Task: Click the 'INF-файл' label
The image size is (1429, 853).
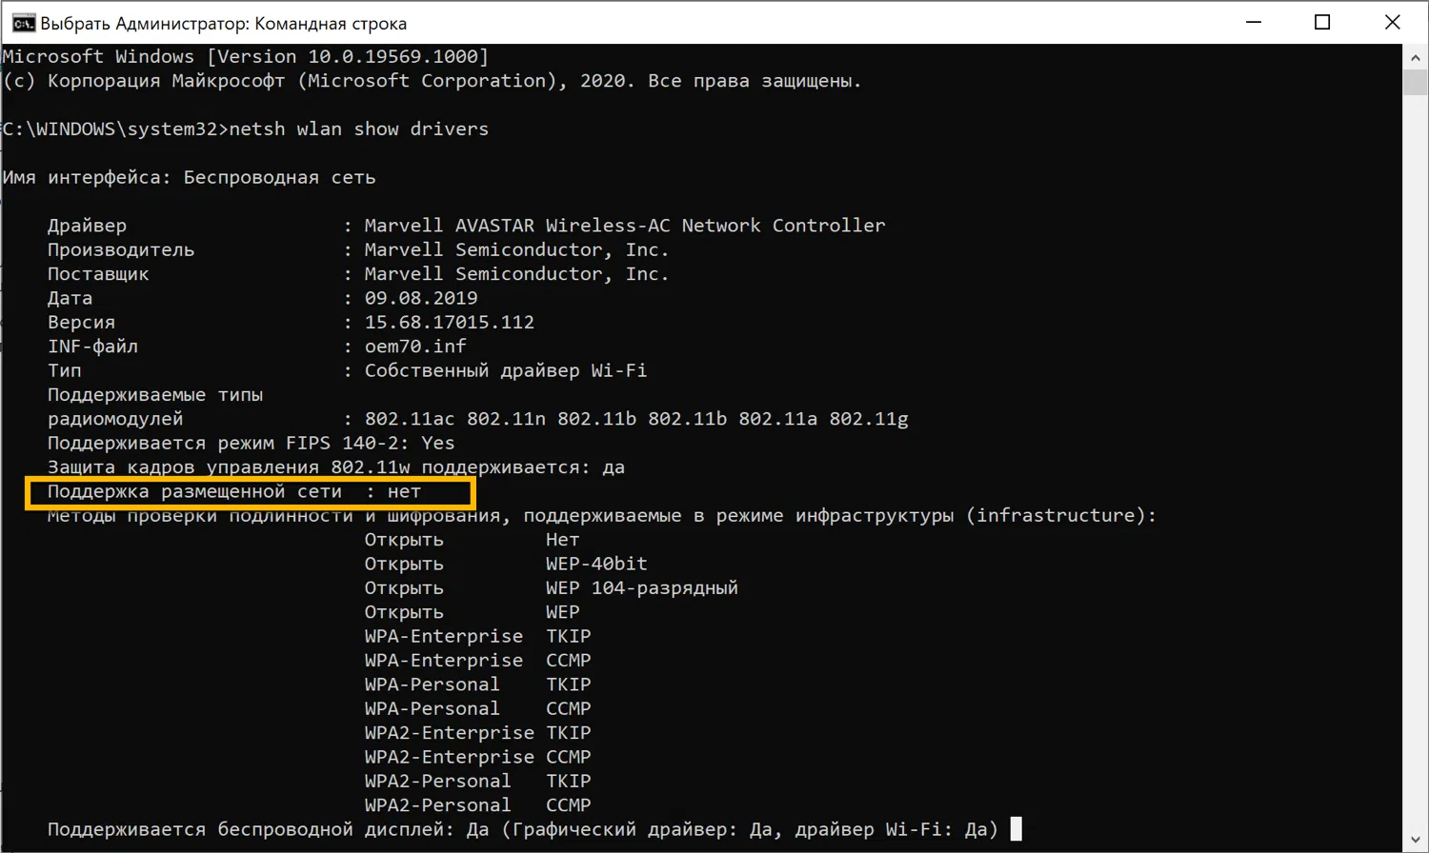Action: pos(92,347)
